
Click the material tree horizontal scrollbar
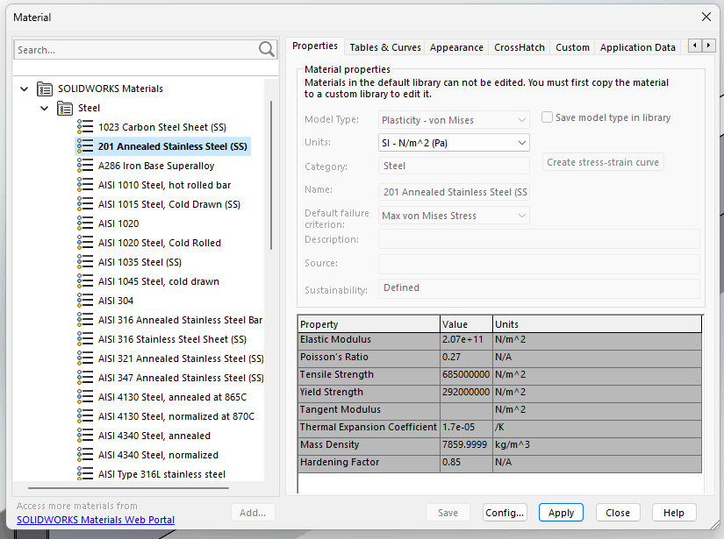point(128,487)
